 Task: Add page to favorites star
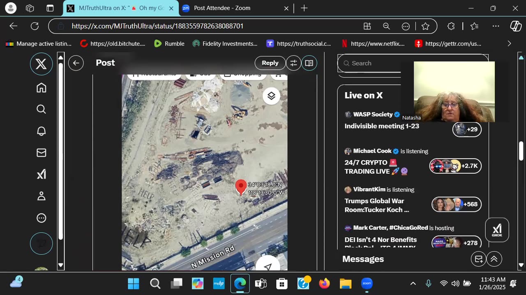[425, 26]
